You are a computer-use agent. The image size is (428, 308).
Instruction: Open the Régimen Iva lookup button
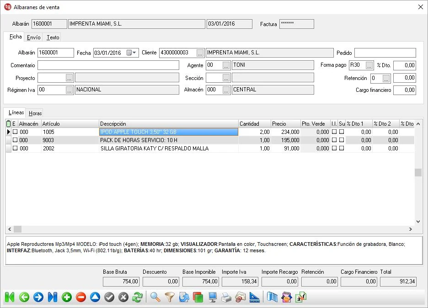coord(70,90)
